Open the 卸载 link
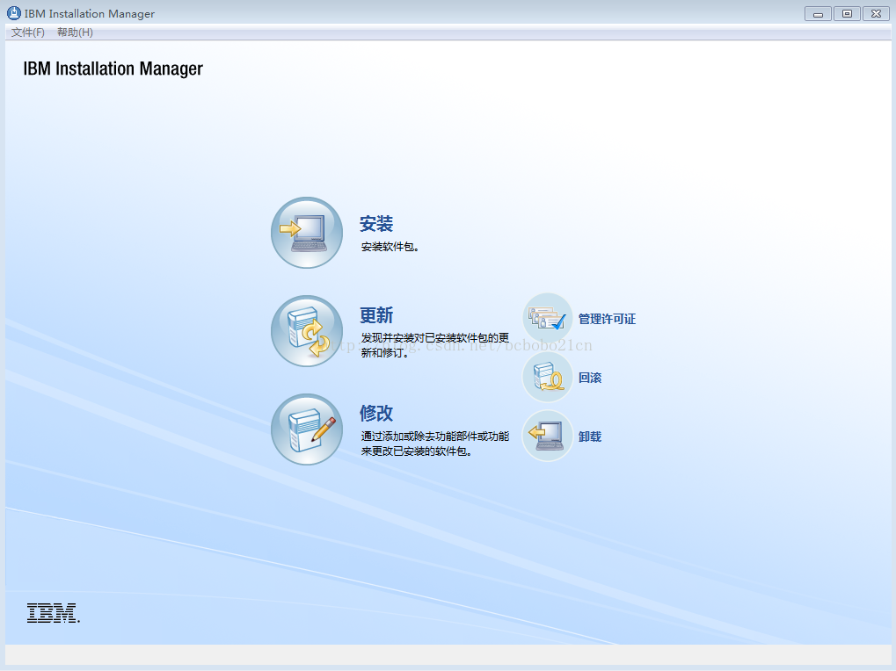 click(590, 437)
